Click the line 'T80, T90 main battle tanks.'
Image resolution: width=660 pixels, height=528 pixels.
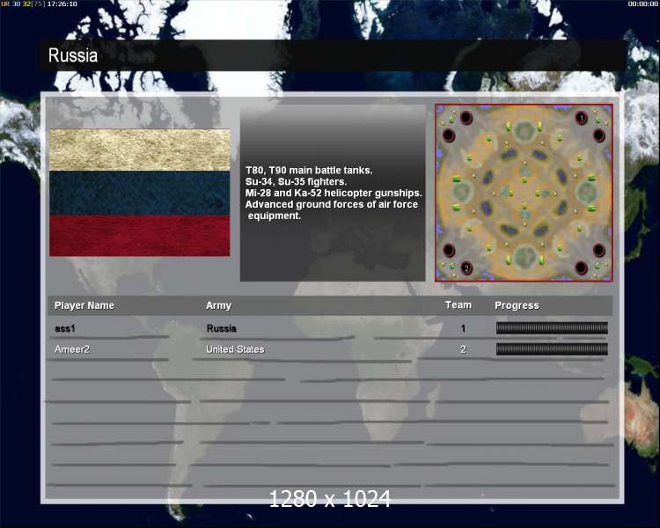coord(309,171)
